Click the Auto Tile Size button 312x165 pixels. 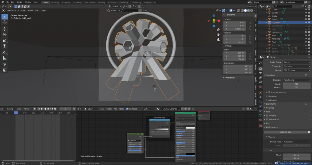(285, 132)
